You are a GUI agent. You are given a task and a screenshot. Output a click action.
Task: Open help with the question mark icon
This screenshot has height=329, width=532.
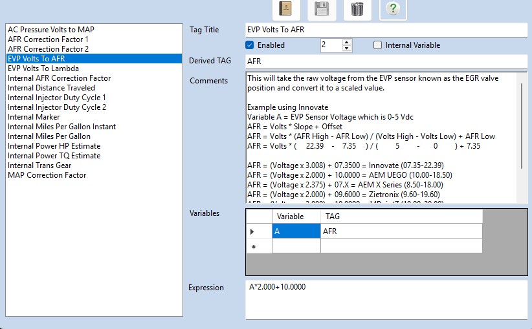pos(393,9)
